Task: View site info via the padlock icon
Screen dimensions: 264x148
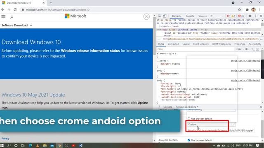Action: click(23, 10)
